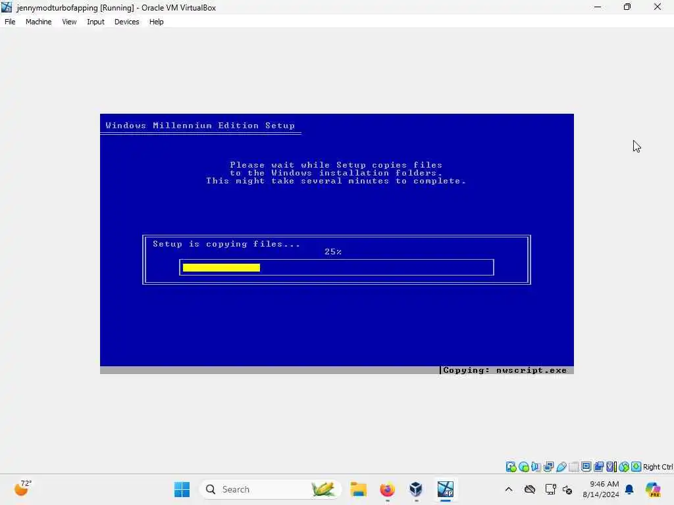Open the View menu
Viewport: 674px width, 505px height.
coord(69,22)
